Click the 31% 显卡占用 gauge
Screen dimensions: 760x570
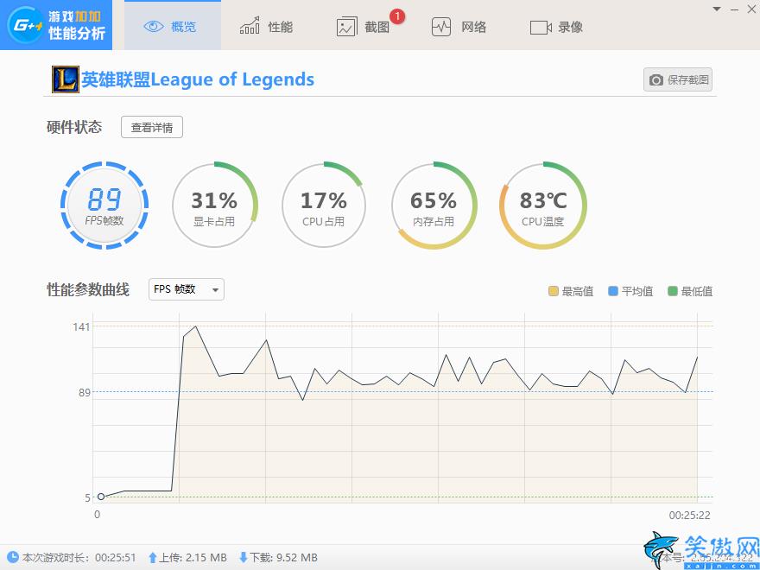[214, 205]
